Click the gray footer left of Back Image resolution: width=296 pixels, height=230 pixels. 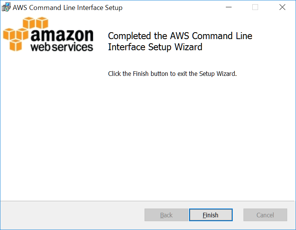click(69, 215)
